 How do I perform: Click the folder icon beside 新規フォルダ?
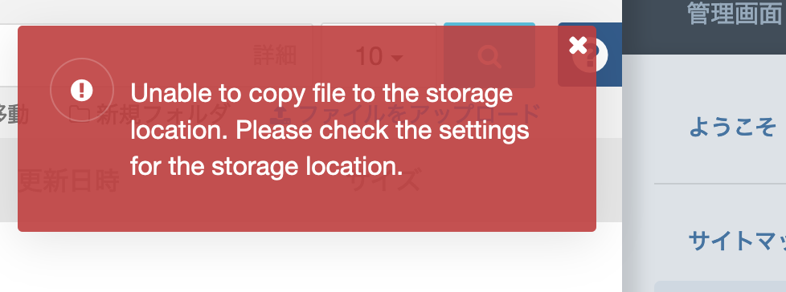80,115
